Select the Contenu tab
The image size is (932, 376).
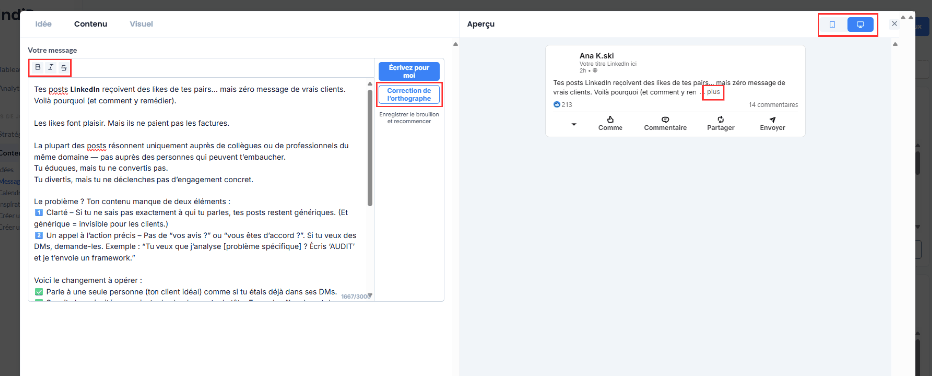91,24
